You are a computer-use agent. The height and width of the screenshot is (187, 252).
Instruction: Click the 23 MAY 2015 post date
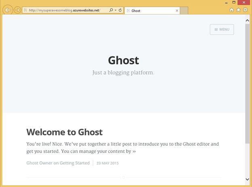coord(107,163)
